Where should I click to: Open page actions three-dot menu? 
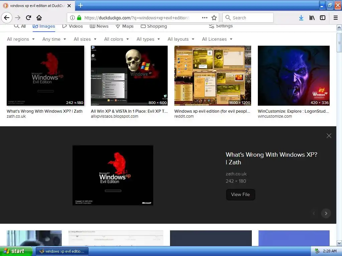(205, 18)
